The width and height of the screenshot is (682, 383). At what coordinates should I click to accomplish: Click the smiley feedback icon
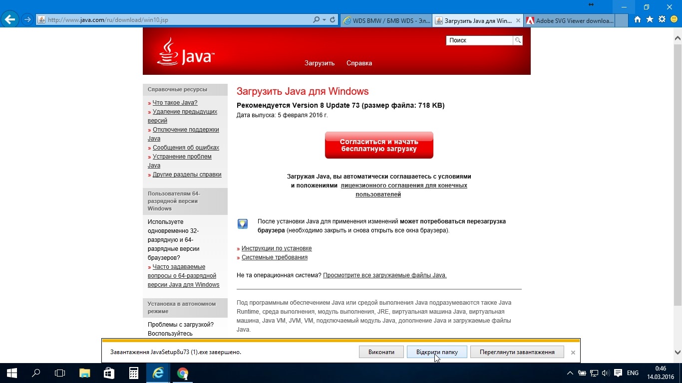pyautogui.click(x=674, y=19)
